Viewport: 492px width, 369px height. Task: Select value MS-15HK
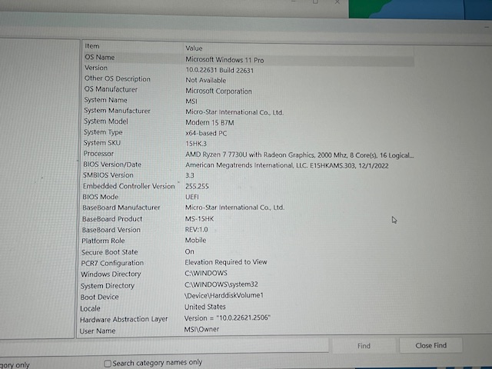click(199, 218)
